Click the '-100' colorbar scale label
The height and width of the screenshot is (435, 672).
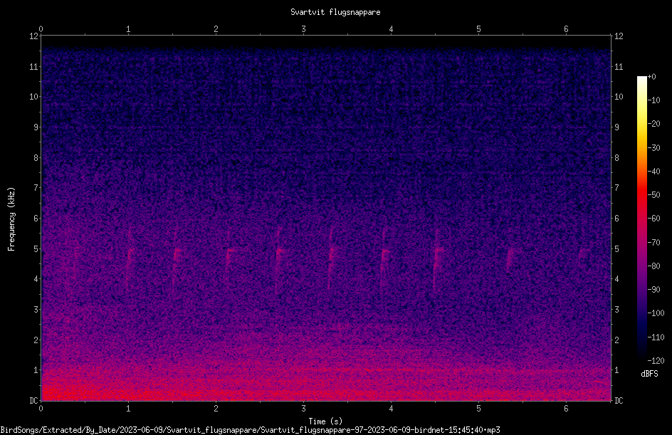tap(656, 313)
